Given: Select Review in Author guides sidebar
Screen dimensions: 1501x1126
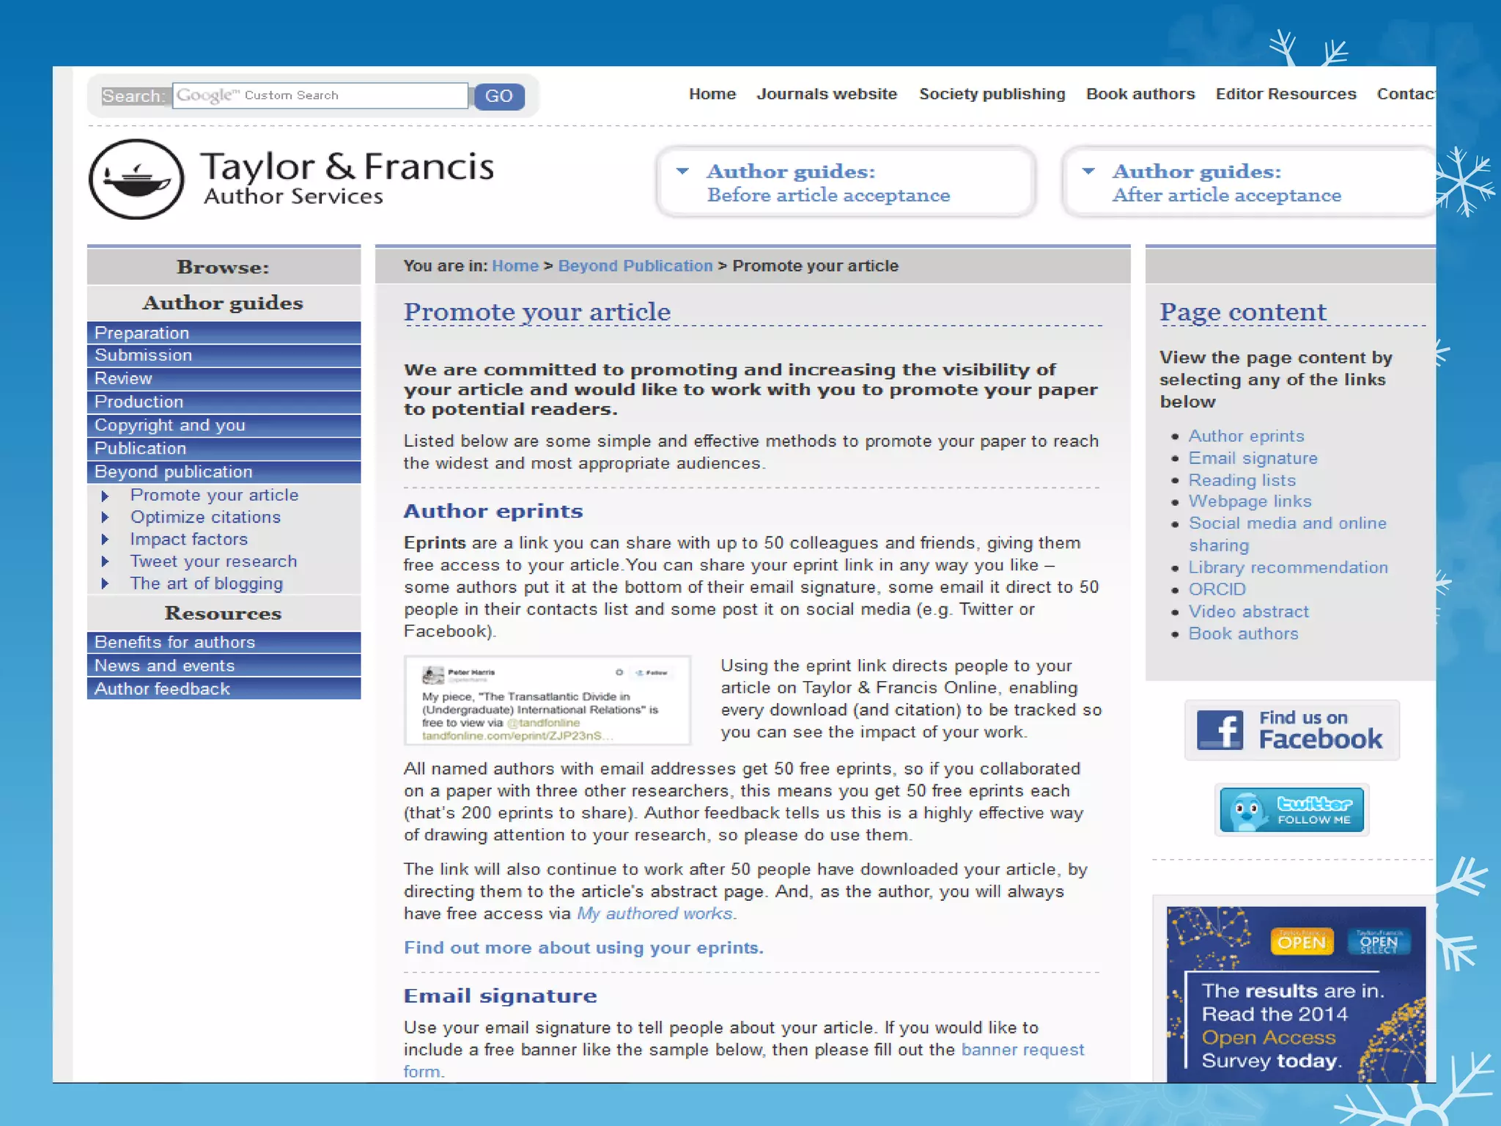Looking at the screenshot, I should (224, 379).
